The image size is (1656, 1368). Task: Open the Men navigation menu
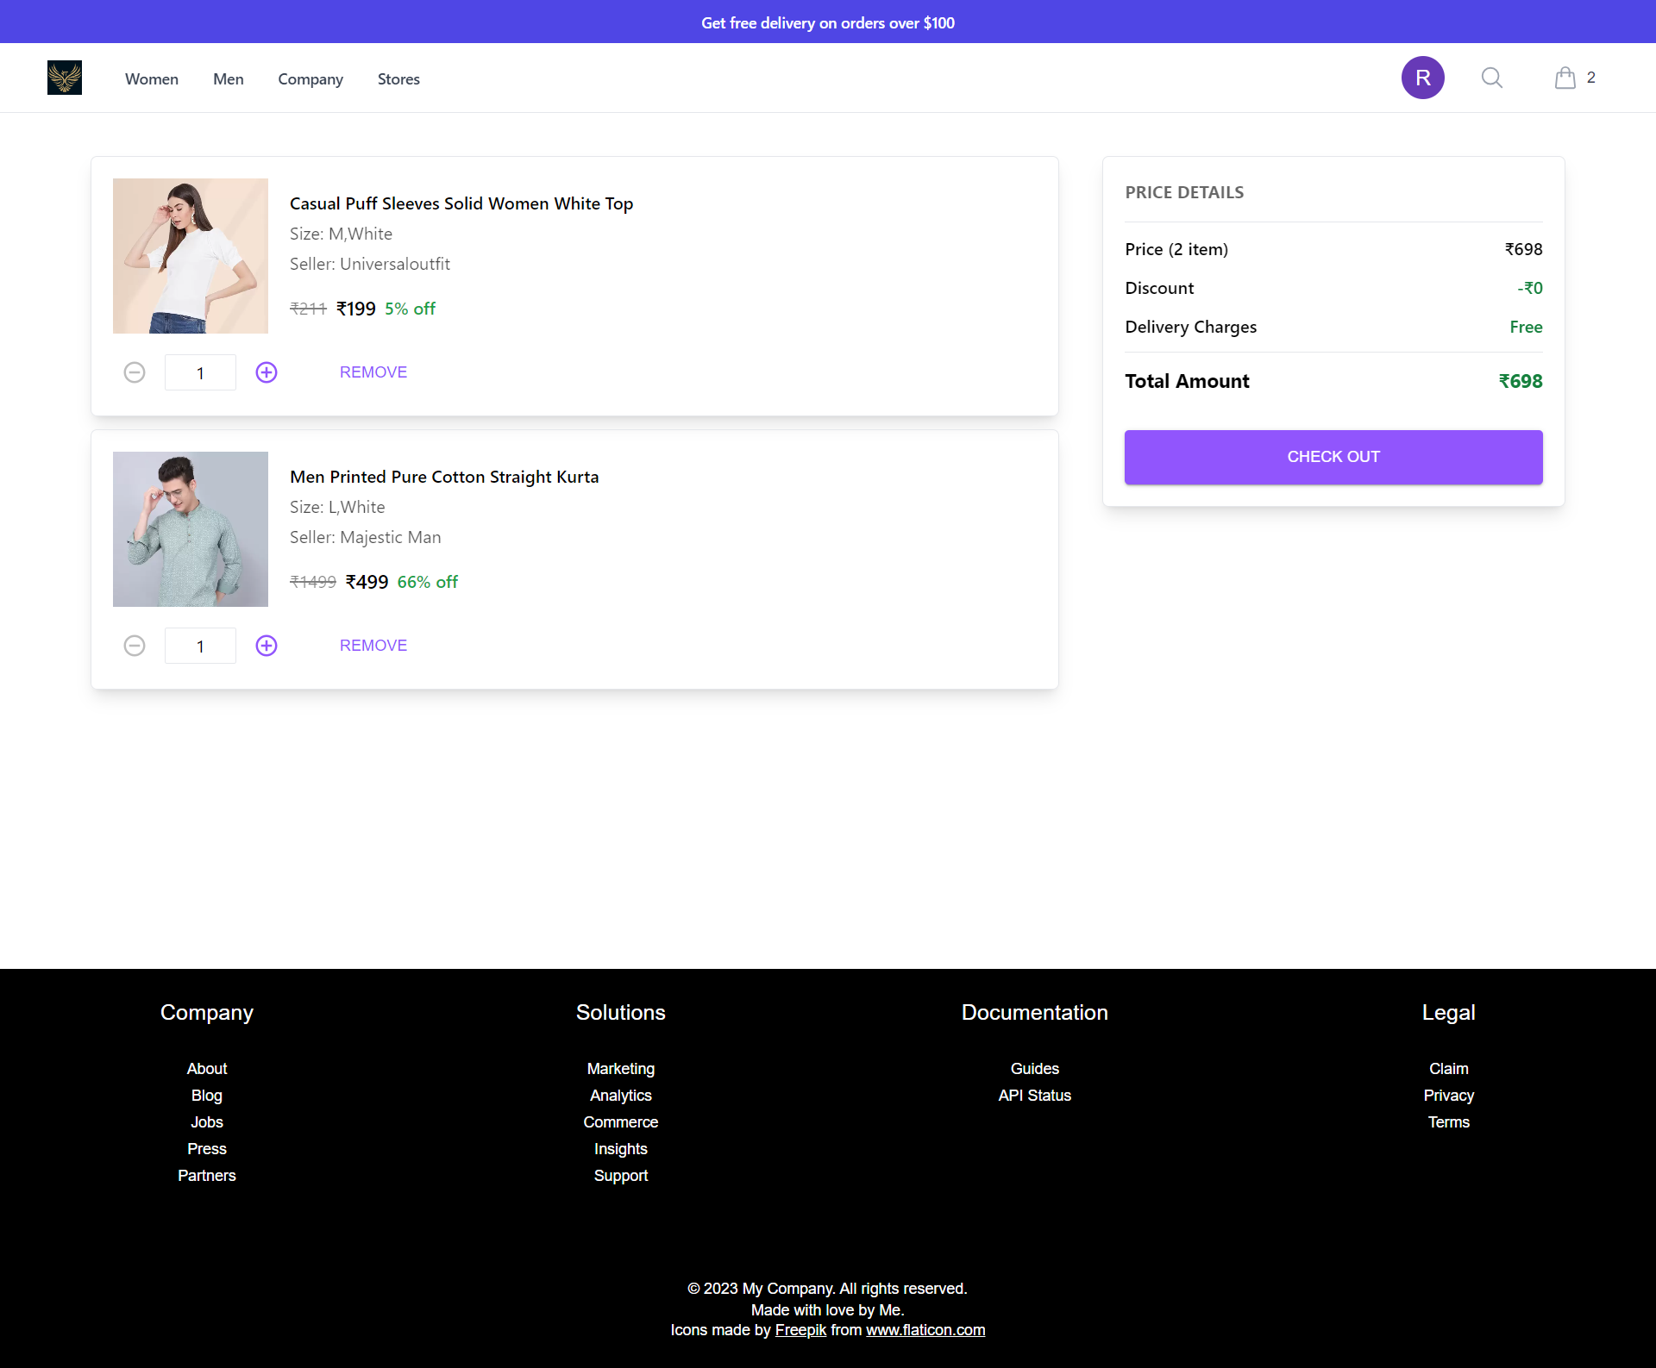click(x=228, y=78)
